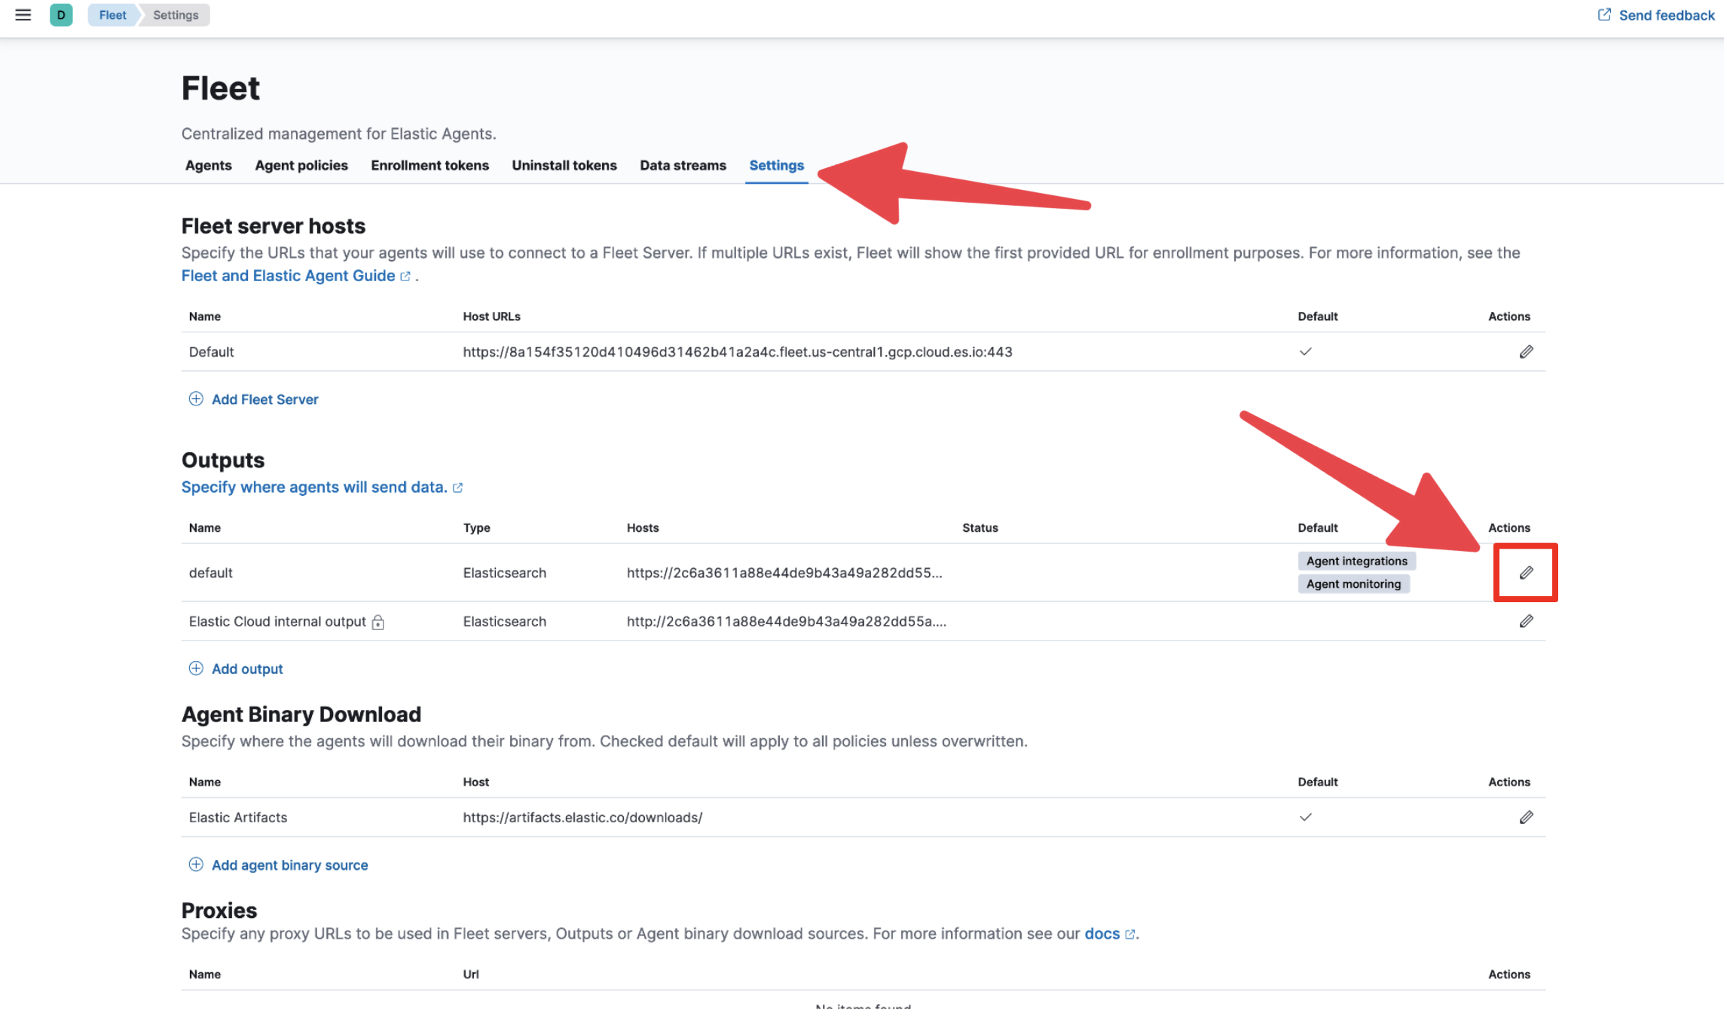Image resolution: width=1727 pixels, height=1019 pixels.
Task: Open the Agent policies tab
Action: point(301,166)
